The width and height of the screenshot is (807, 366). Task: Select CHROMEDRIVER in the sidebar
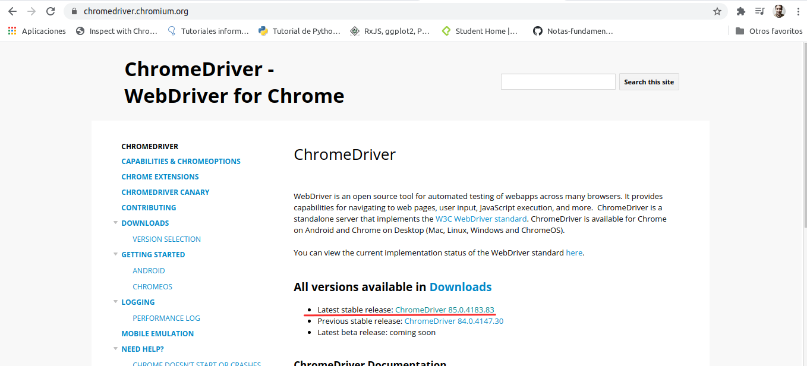150,146
